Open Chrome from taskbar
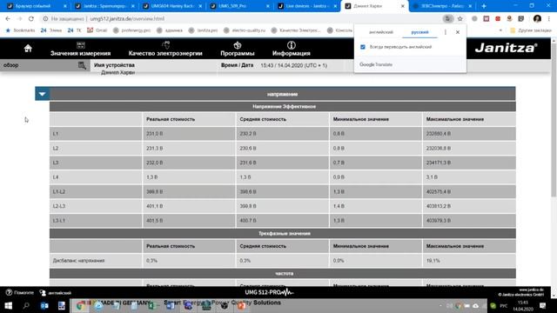 [x=80, y=305]
